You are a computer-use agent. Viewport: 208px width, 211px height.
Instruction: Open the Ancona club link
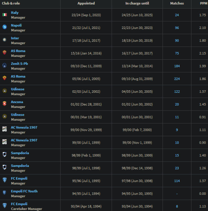[x=17, y=102]
